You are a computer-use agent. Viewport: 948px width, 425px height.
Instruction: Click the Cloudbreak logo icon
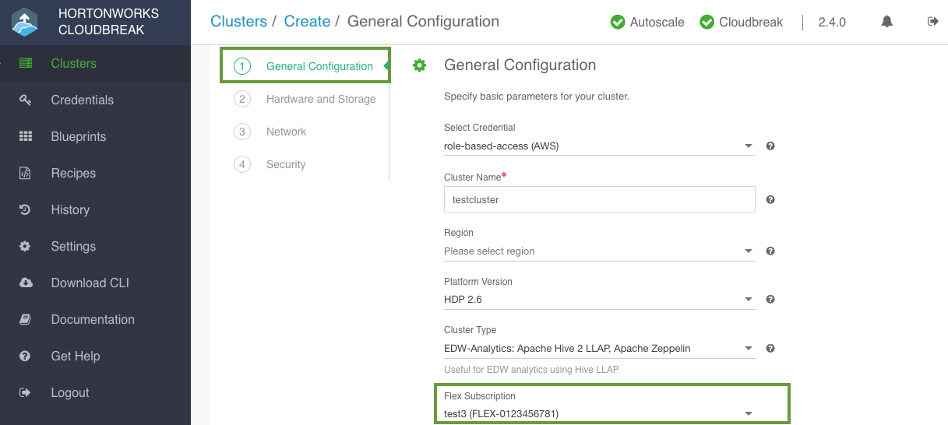click(x=25, y=23)
